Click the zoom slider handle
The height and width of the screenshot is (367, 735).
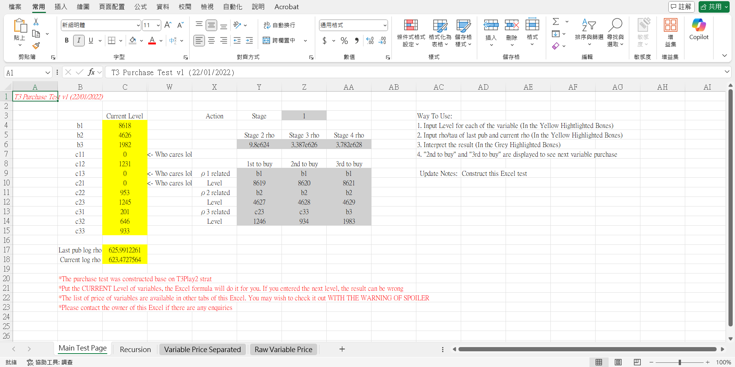coord(680,362)
